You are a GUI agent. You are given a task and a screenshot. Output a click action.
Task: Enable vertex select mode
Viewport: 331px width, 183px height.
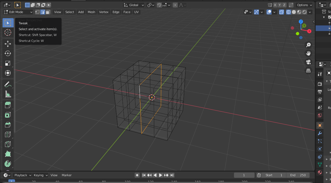point(37,12)
